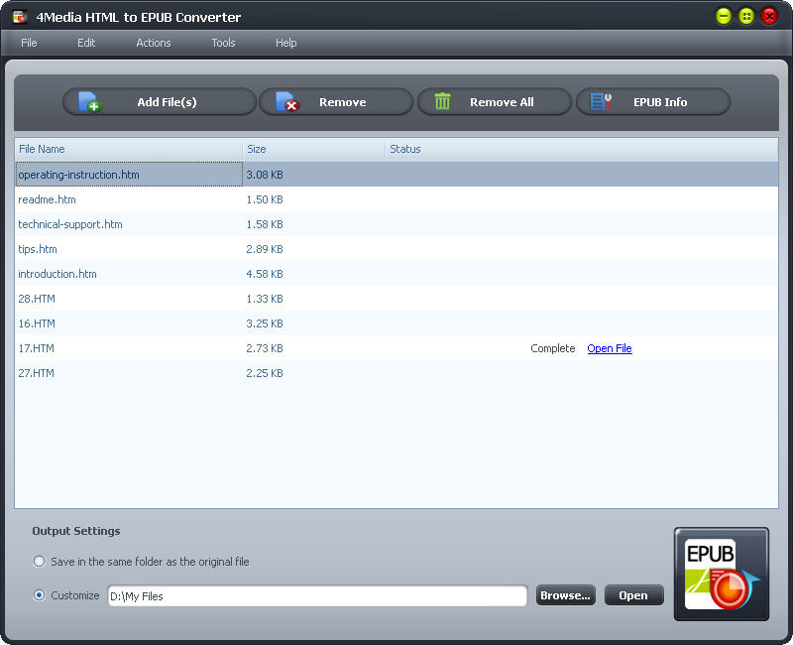Select technical-support.htm file
The image size is (793, 645).
70,224
